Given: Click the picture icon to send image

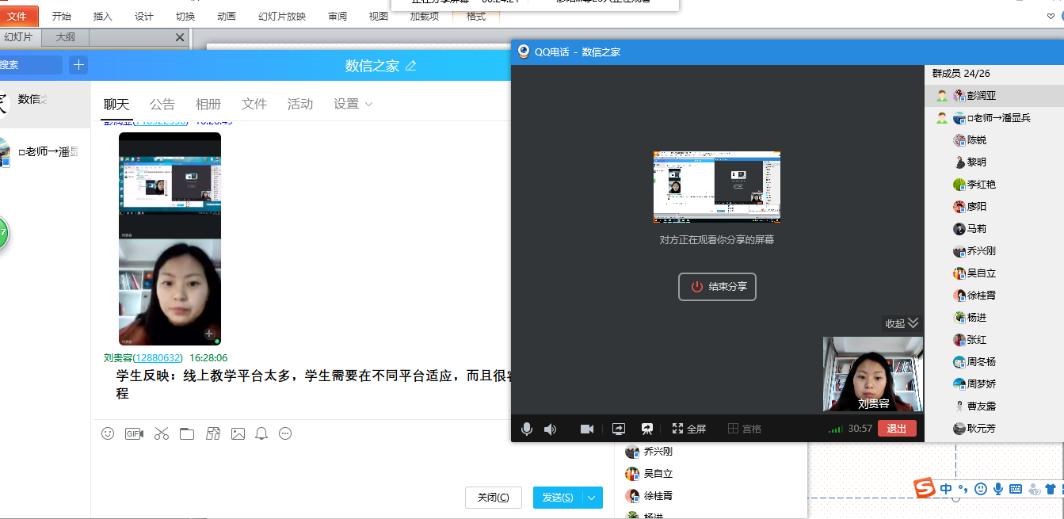Looking at the screenshot, I should pyautogui.click(x=238, y=433).
